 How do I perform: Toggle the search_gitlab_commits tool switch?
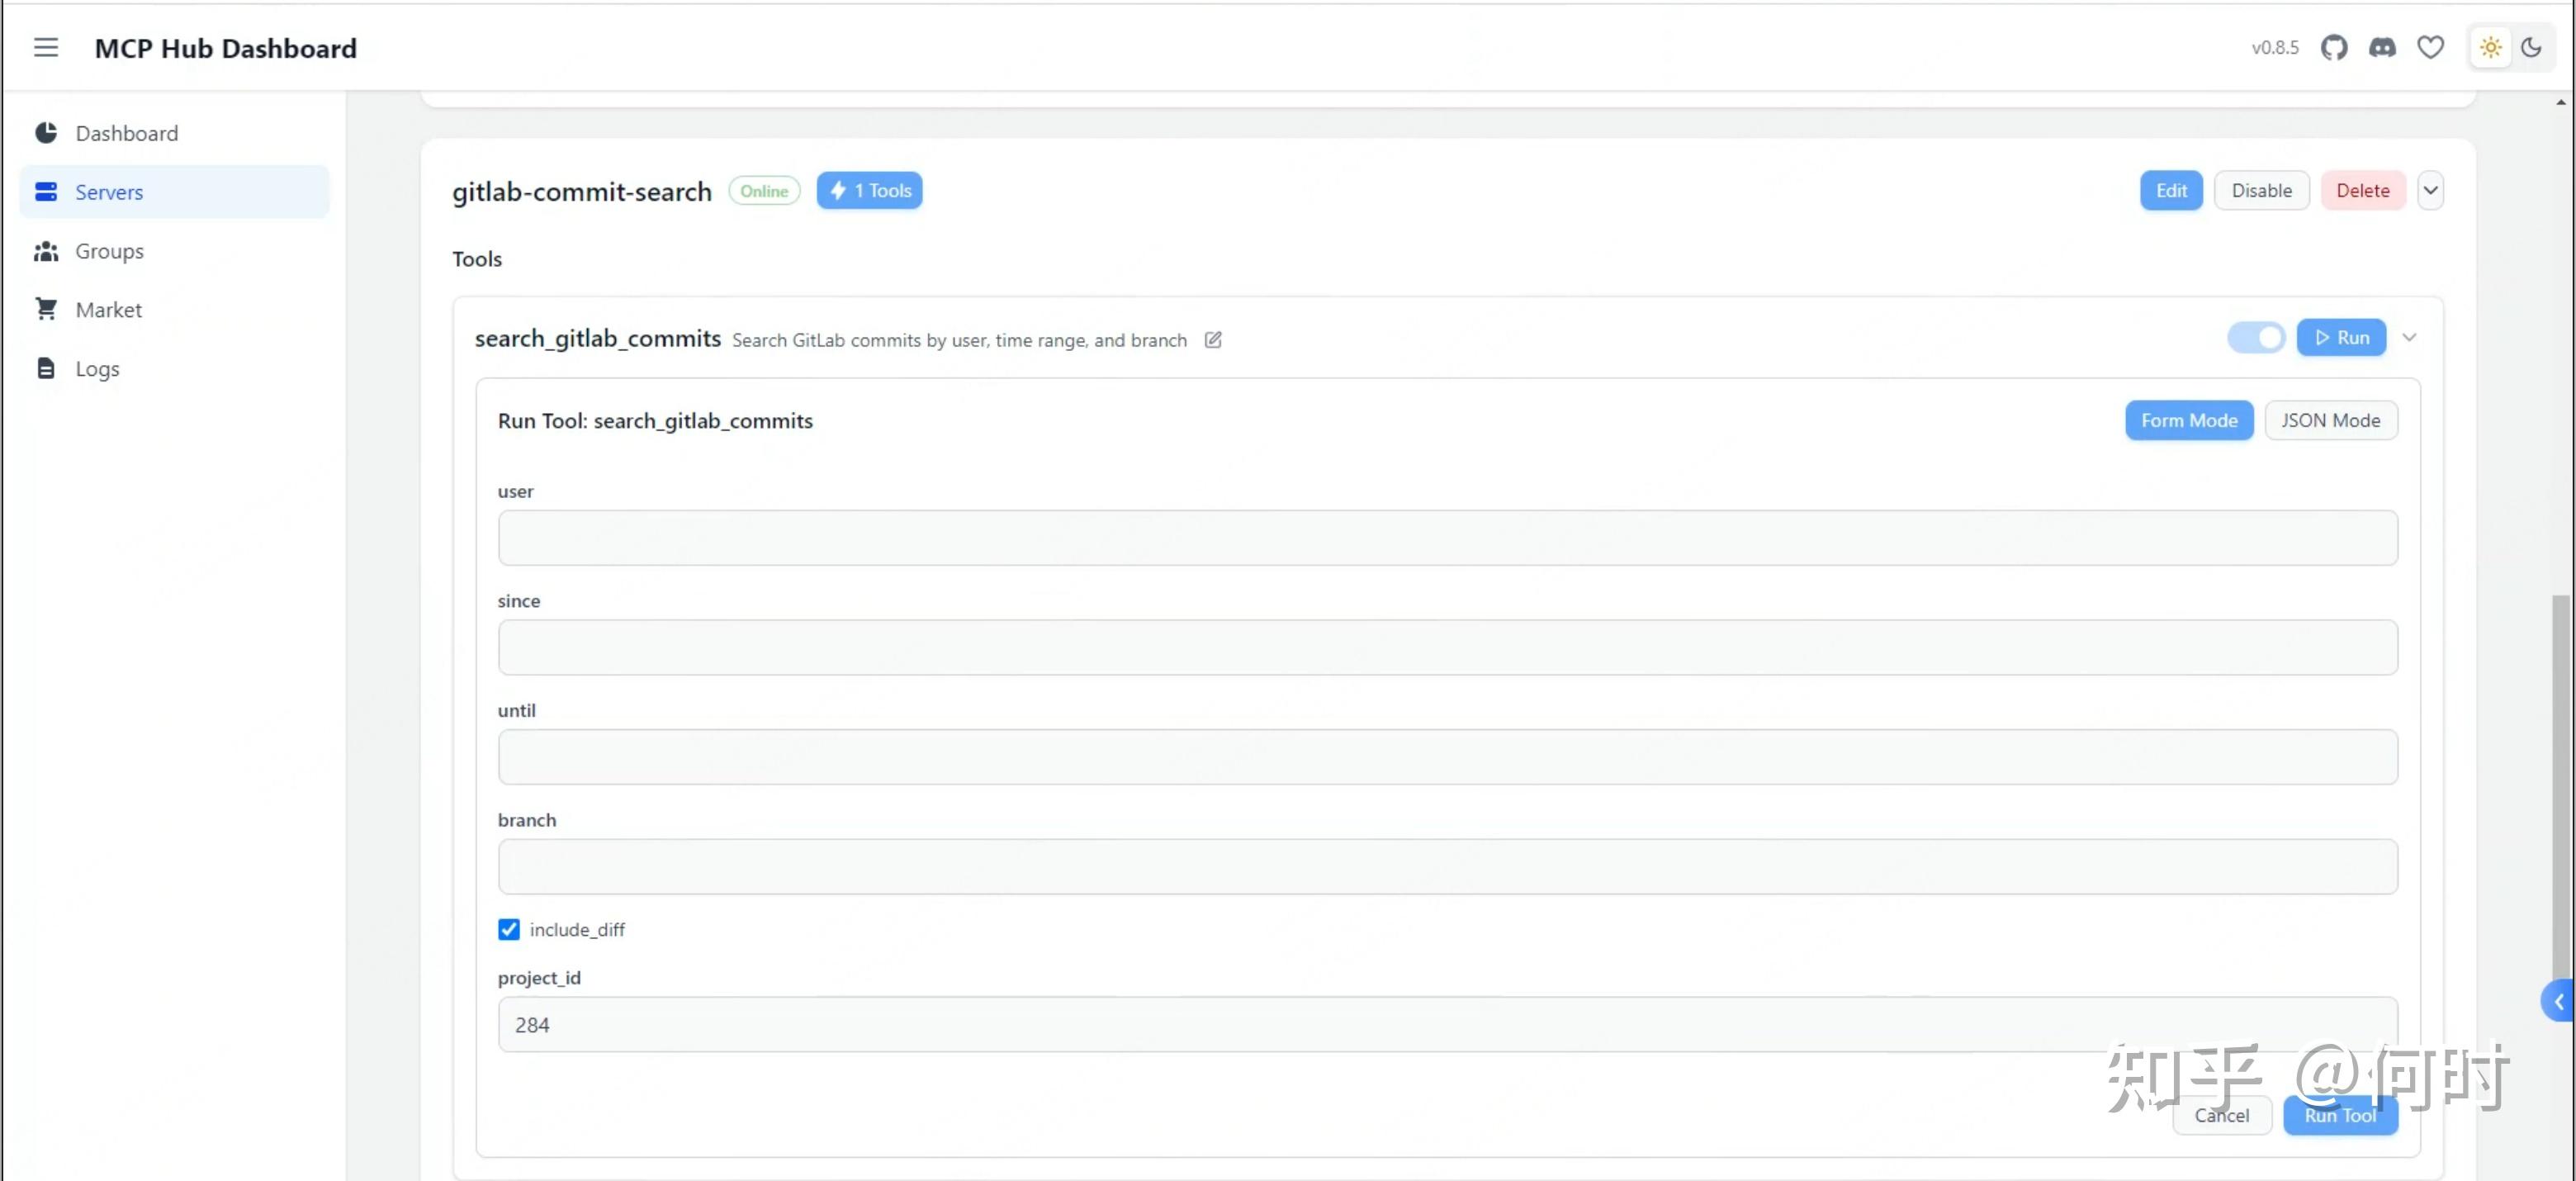(x=2256, y=337)
